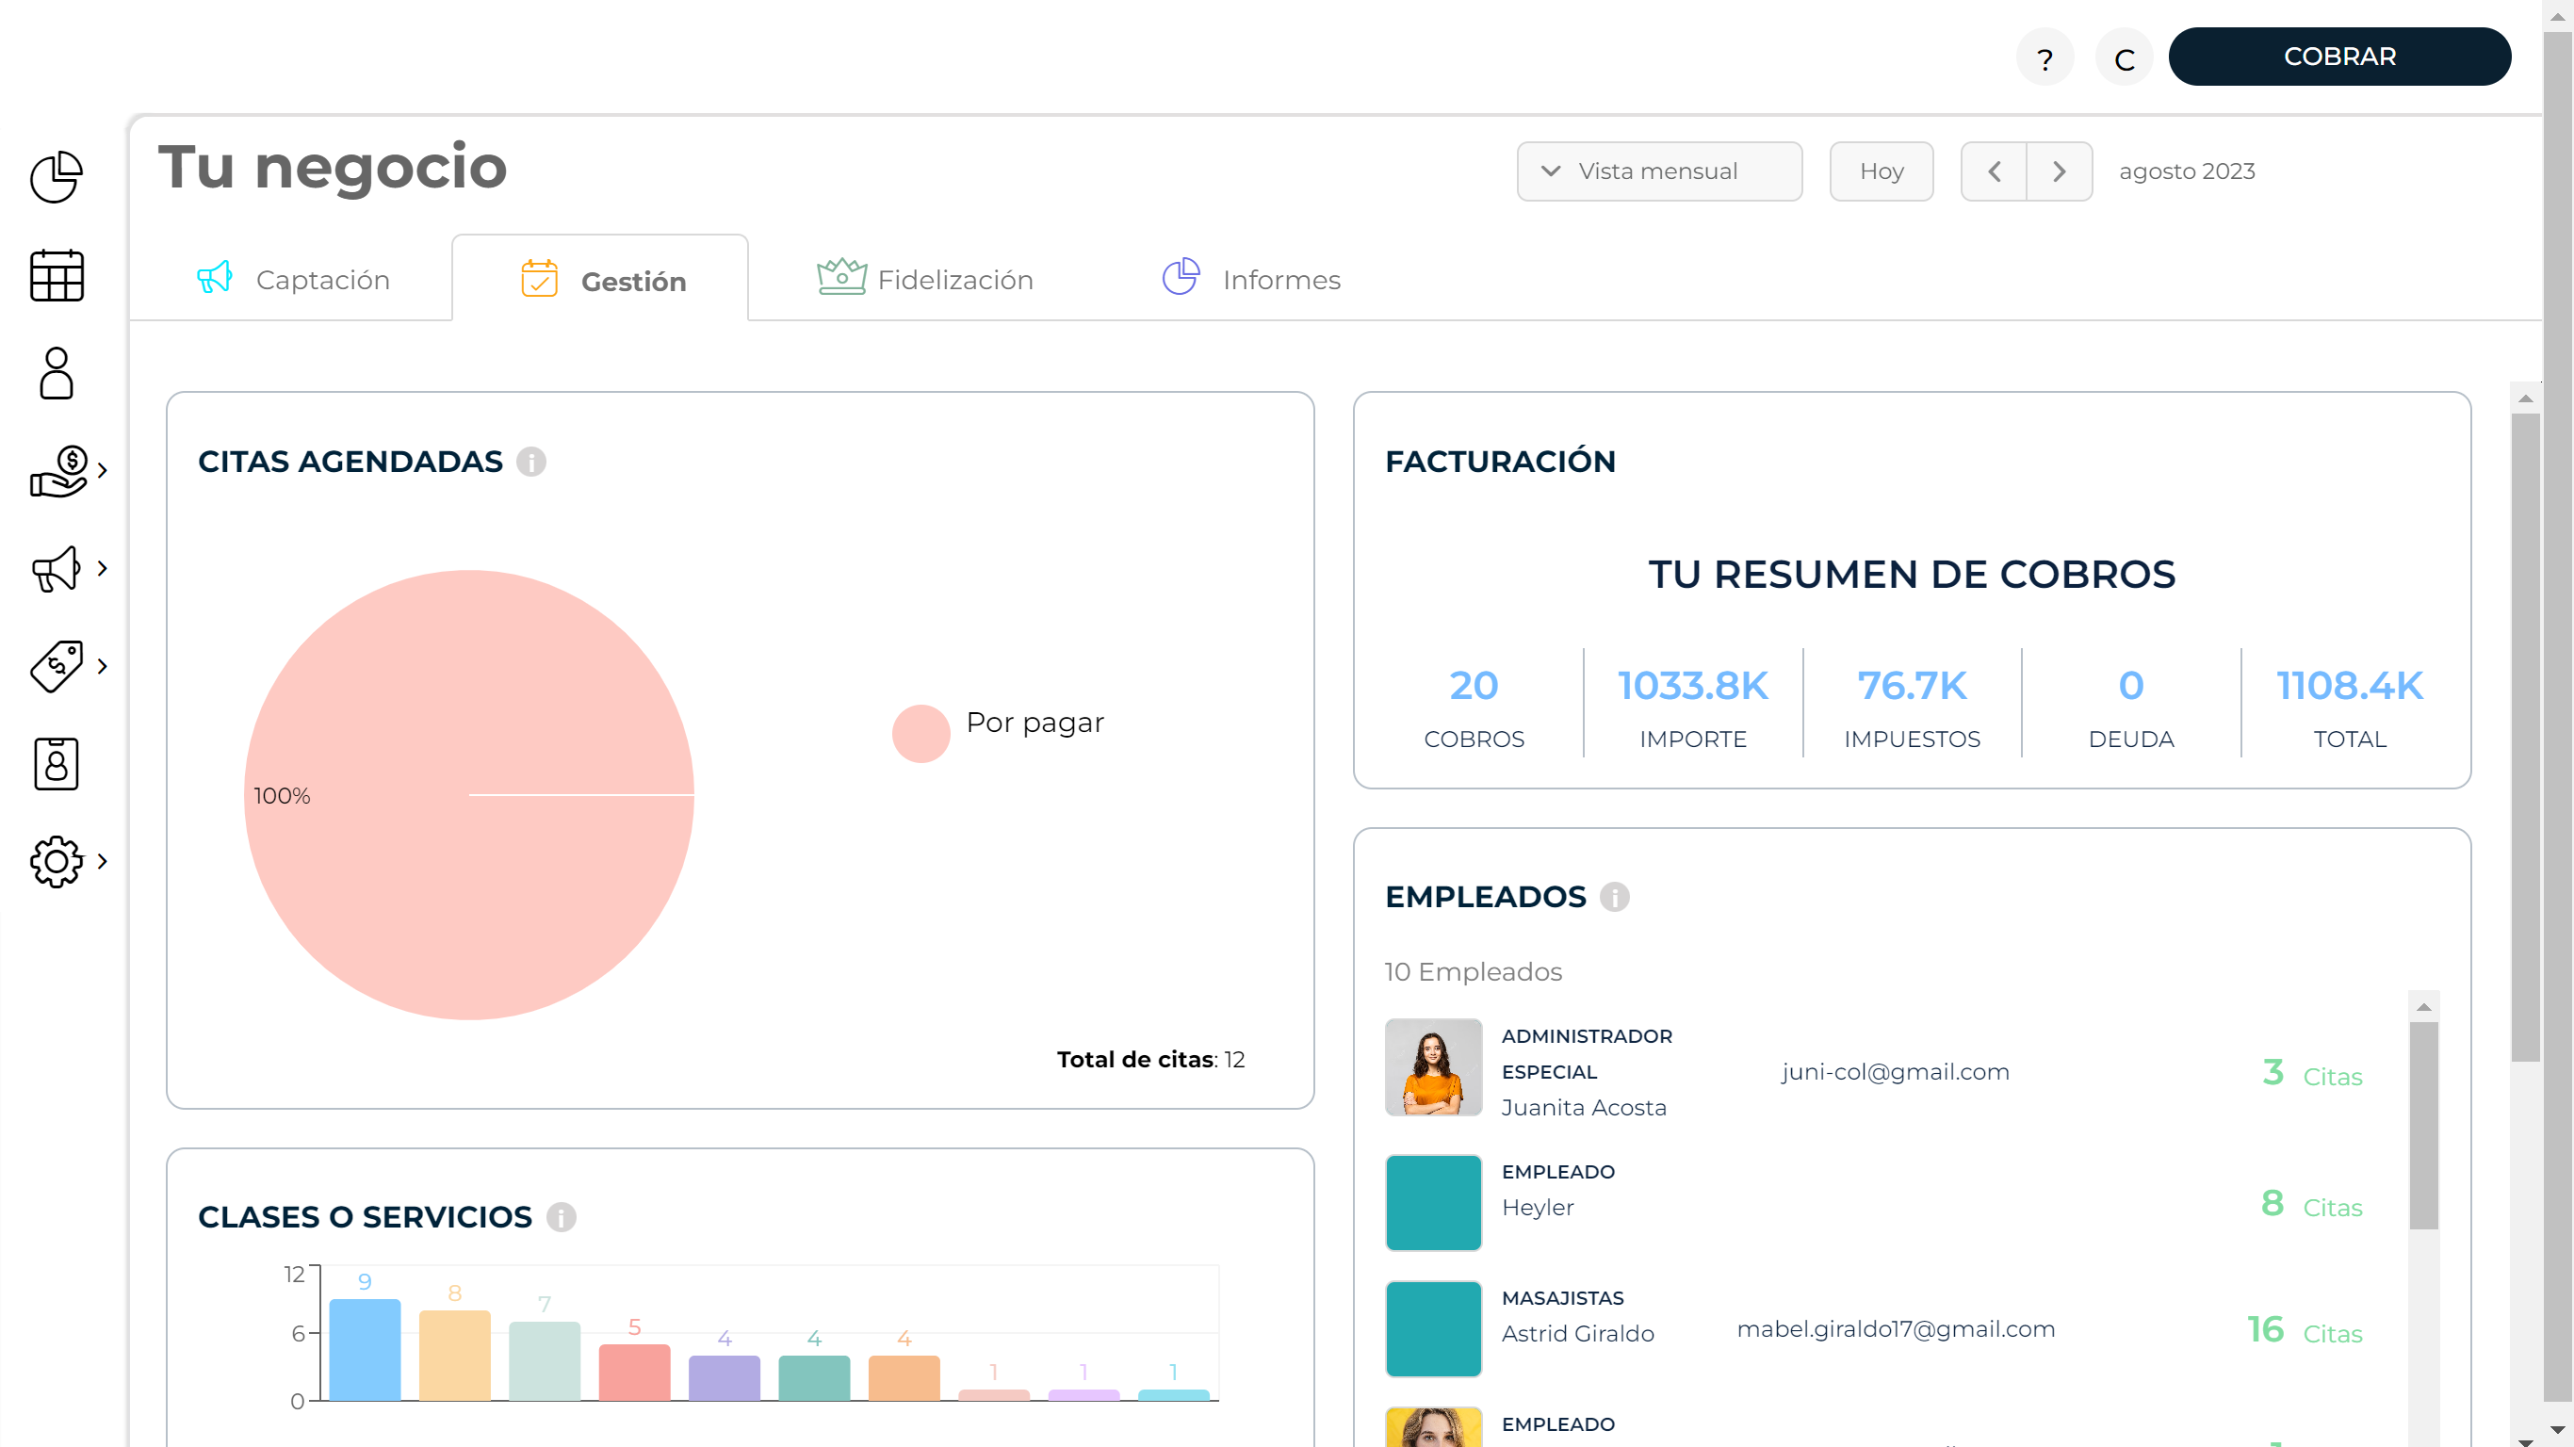Click the red bar with value 5

[634, 1372]
